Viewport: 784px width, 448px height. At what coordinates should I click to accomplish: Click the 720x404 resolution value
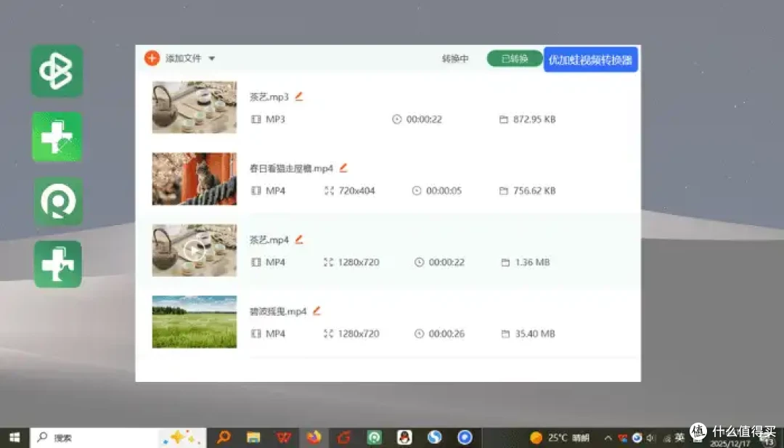click(357, 190)
